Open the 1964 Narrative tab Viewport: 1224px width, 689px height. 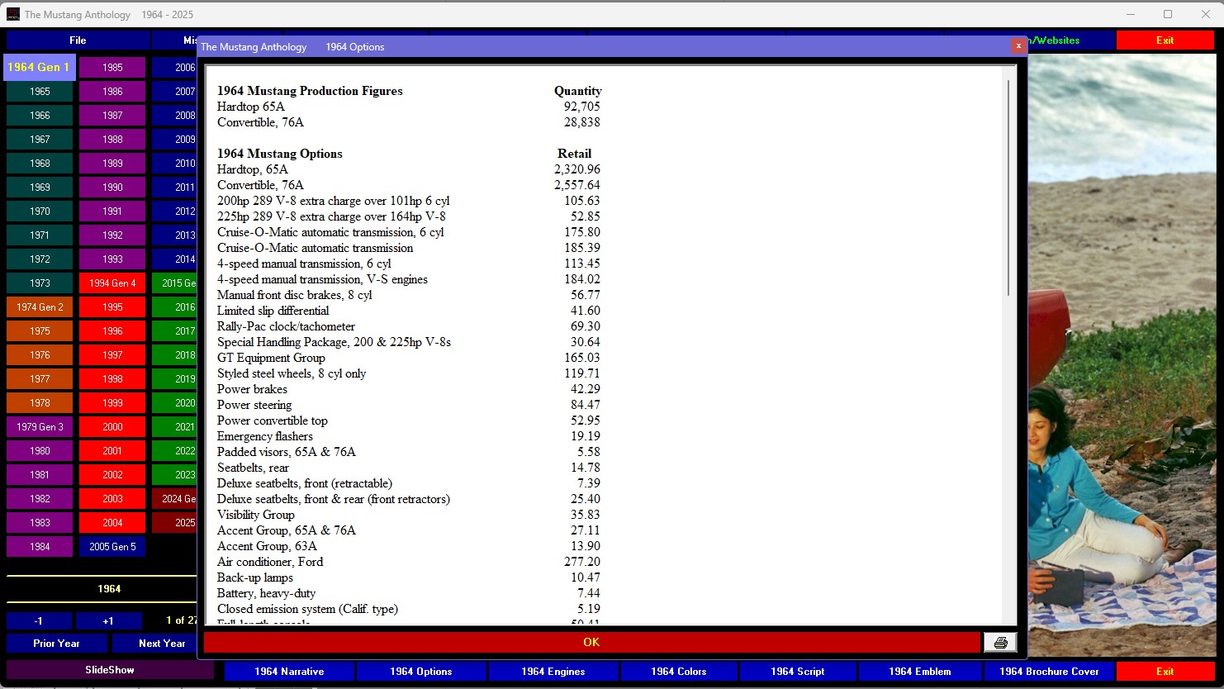click(x=289, y=671)
